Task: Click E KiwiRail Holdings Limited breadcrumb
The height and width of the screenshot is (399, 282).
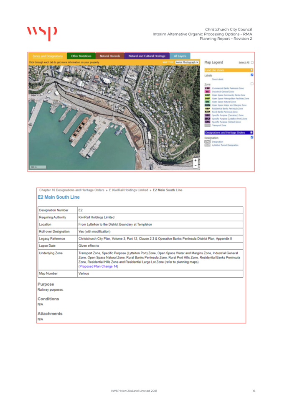Action: (x=128, y=190)
